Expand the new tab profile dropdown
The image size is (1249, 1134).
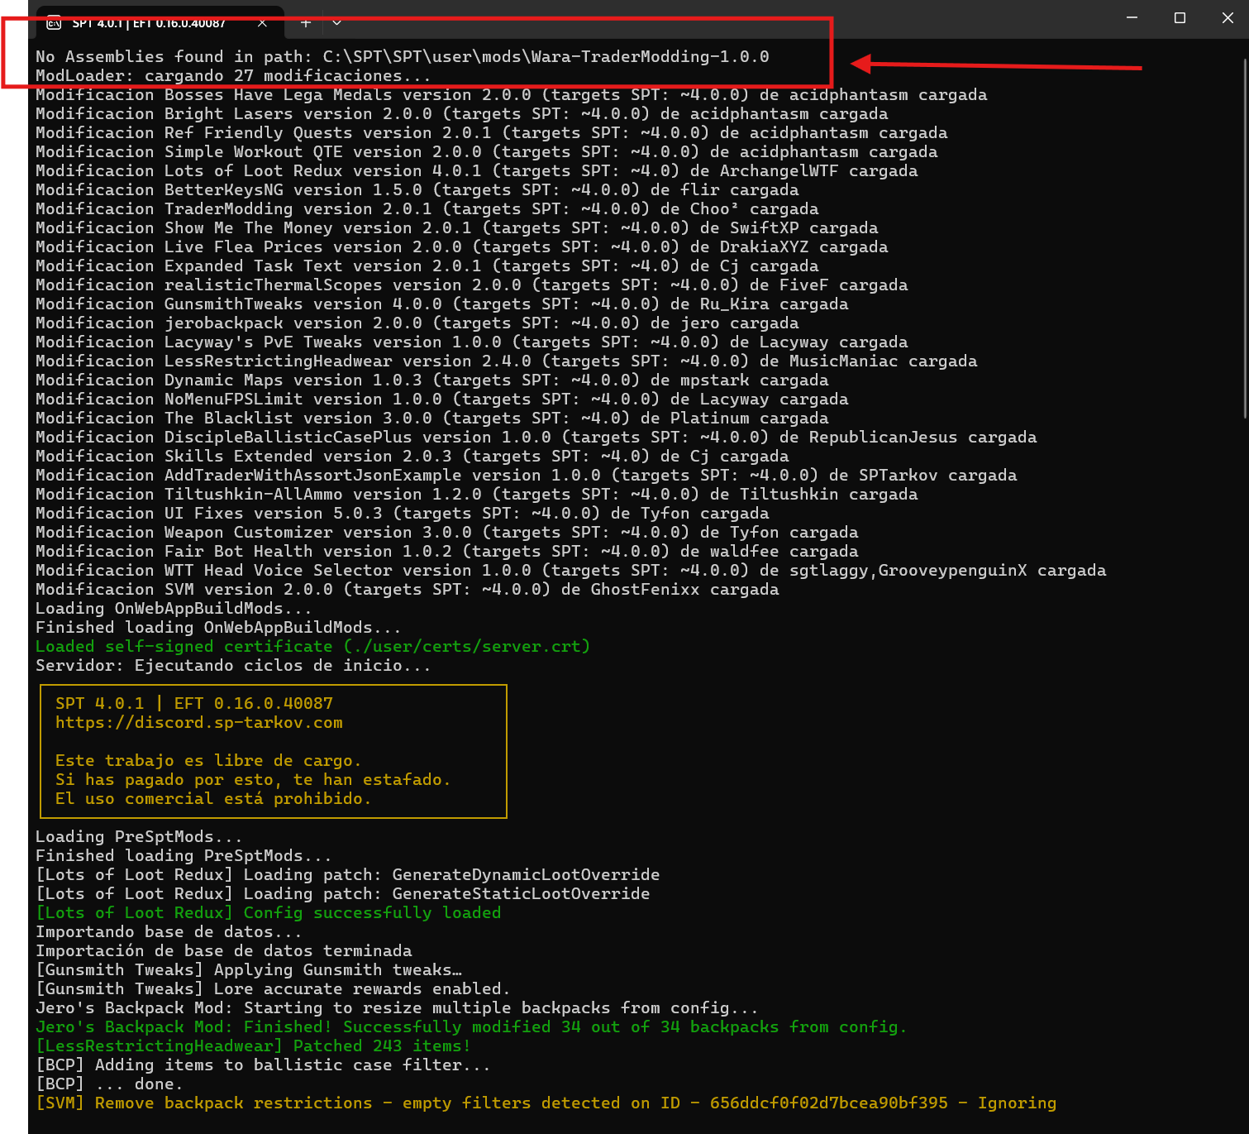[336, 22]
